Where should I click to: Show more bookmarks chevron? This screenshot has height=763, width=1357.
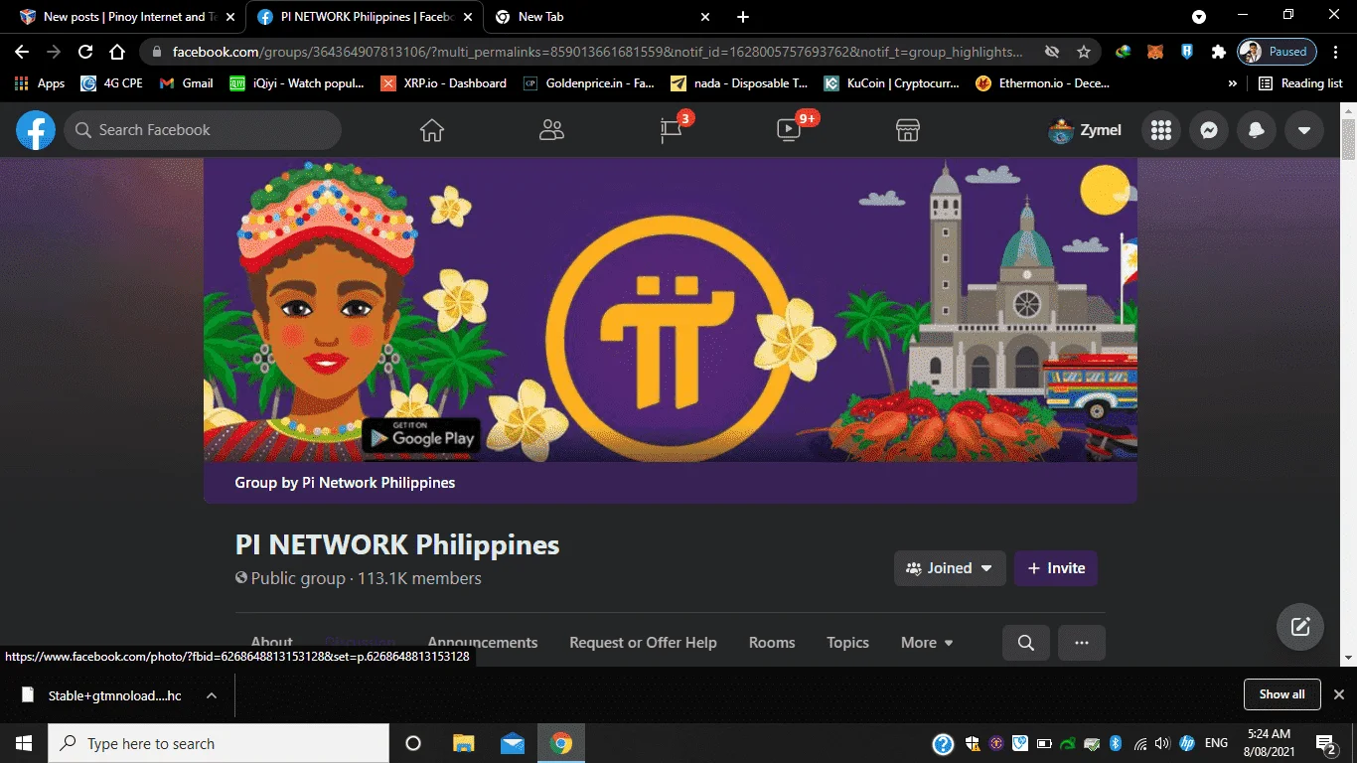[x=1233, y=83]
